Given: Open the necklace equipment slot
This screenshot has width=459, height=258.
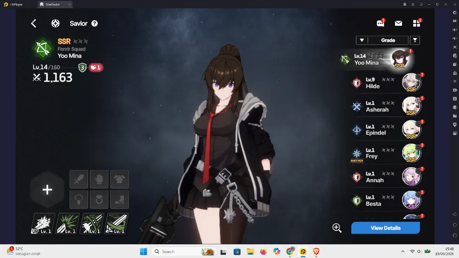Looking at the screenshot, I should [79, 200].
